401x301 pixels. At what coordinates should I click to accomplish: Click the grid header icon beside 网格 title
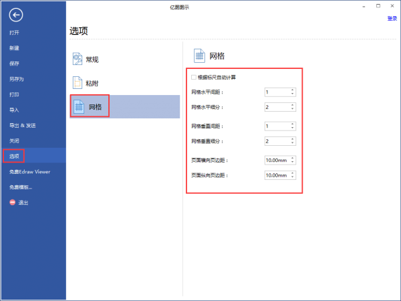pyautogui.click(x=199, y=56)
